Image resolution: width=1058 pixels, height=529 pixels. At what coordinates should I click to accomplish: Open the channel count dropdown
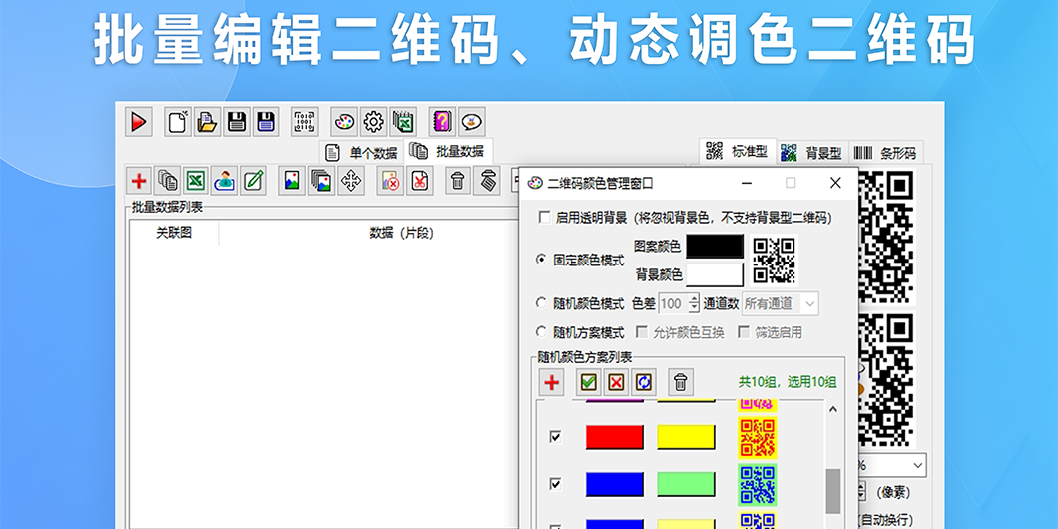pyautogui.click(x=782, y=304)
